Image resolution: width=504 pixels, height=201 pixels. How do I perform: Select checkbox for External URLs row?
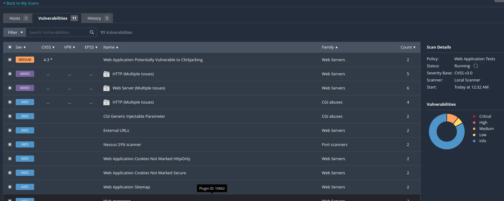[10, 130]
